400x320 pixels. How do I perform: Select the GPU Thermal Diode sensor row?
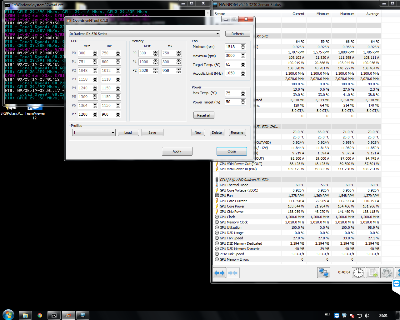(x=297, y=185)
